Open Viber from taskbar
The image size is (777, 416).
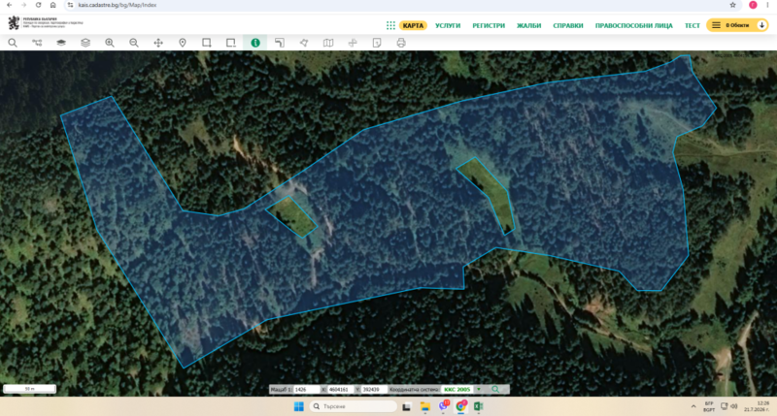(x=443, y=406)
